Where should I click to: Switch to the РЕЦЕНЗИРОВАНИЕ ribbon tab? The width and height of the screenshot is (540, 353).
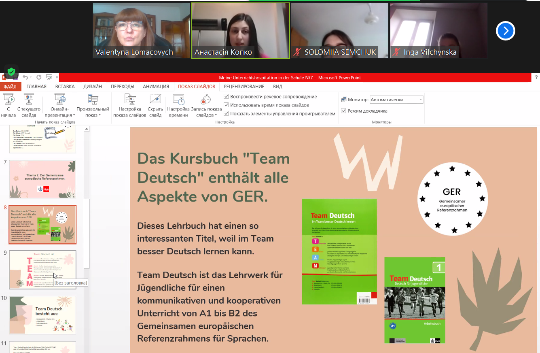tap(244, 87)
